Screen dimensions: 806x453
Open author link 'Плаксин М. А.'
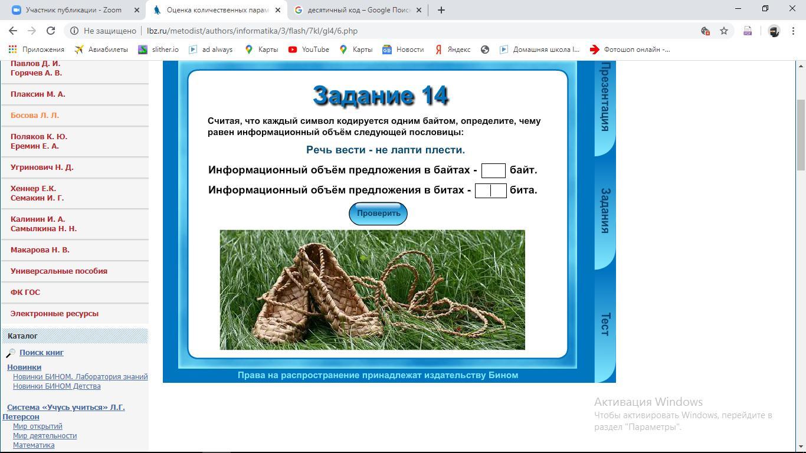pyautogui.click(x=38, y=94)
